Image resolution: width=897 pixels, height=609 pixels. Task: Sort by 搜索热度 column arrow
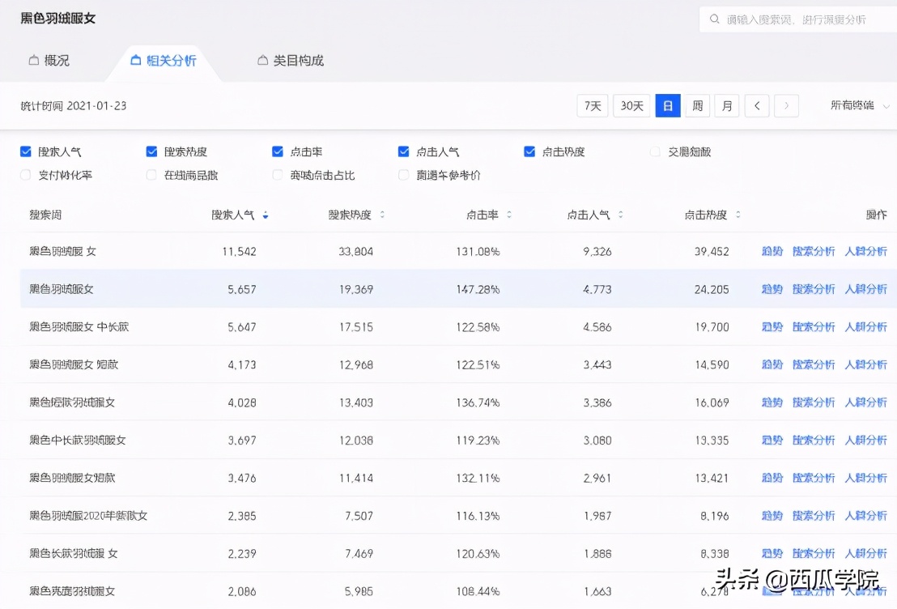[382, 215]
